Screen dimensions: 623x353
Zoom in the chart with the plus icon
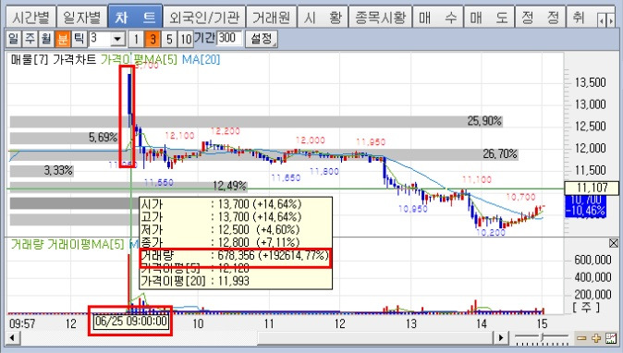[596, 338]
